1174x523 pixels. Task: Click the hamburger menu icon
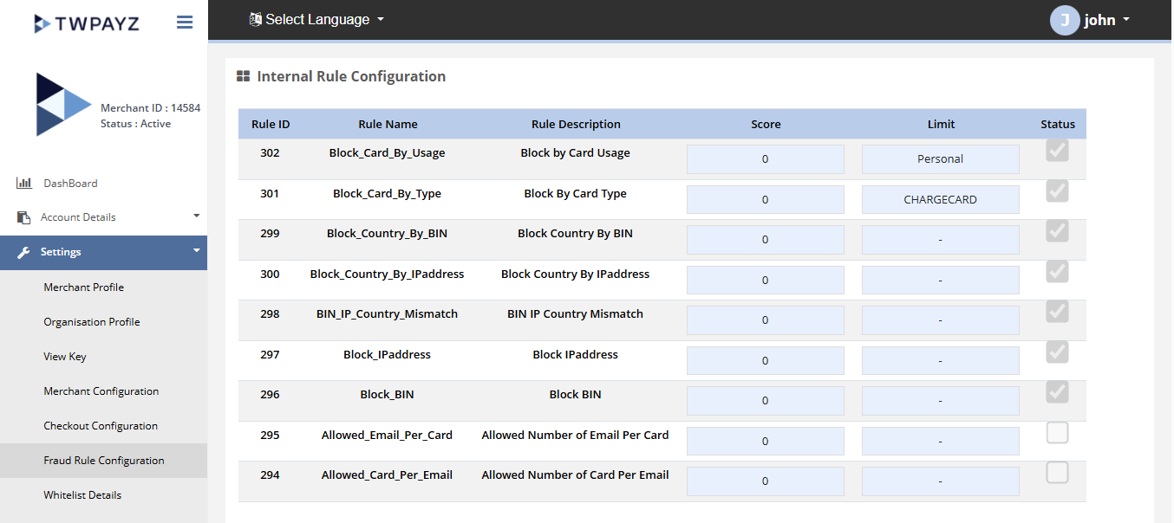(185, 23)
